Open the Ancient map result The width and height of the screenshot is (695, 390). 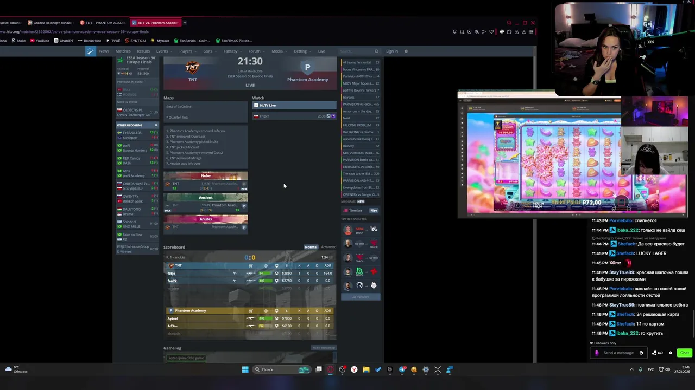(x=206, y=203)
